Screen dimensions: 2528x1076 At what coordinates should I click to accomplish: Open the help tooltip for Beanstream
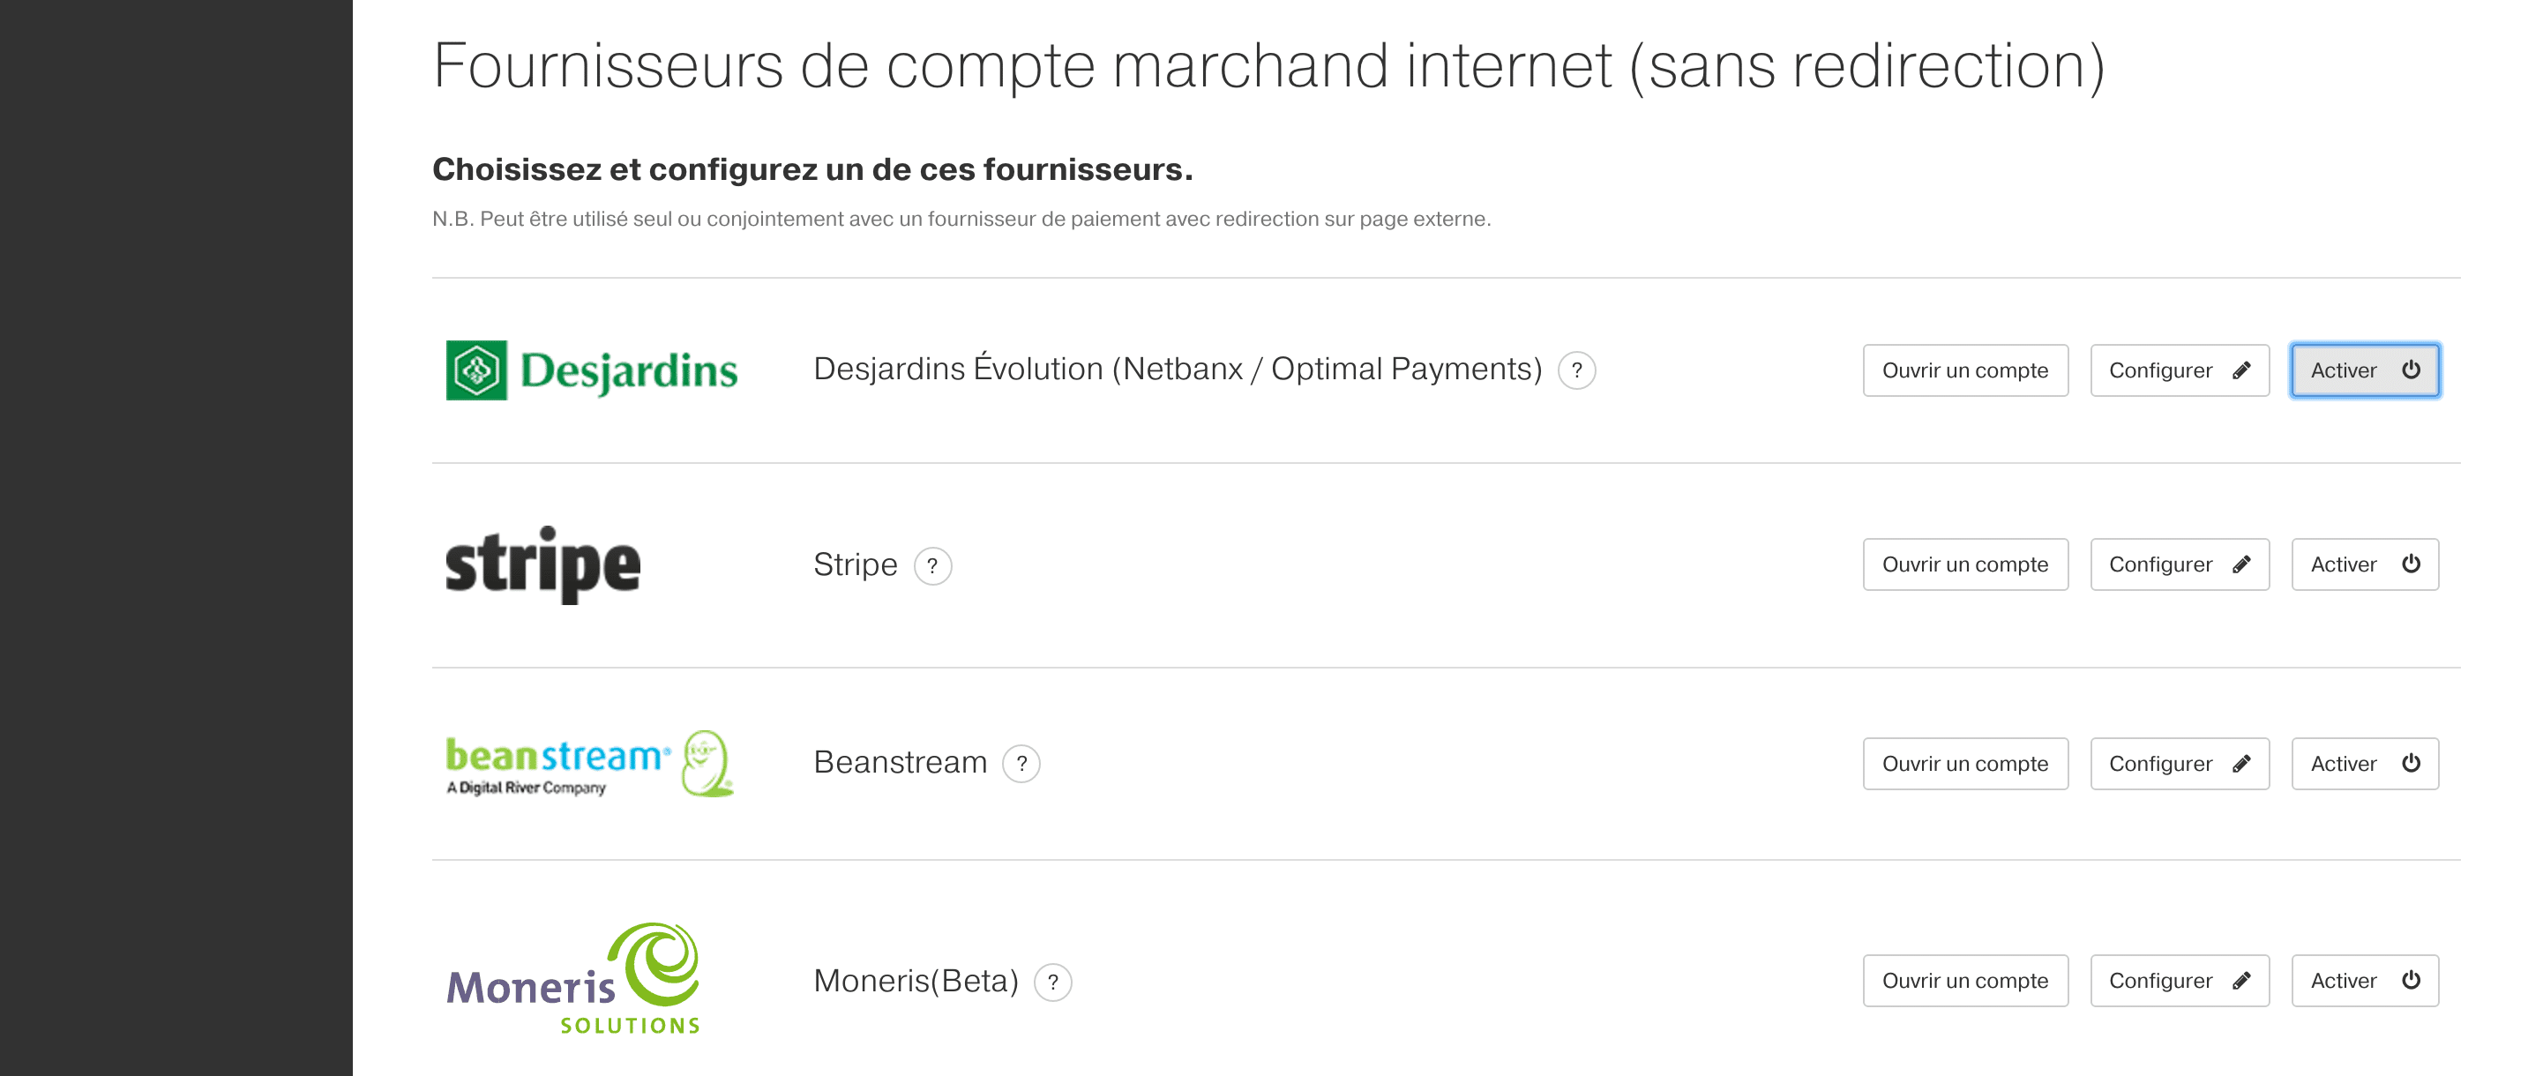[1021, 763]
